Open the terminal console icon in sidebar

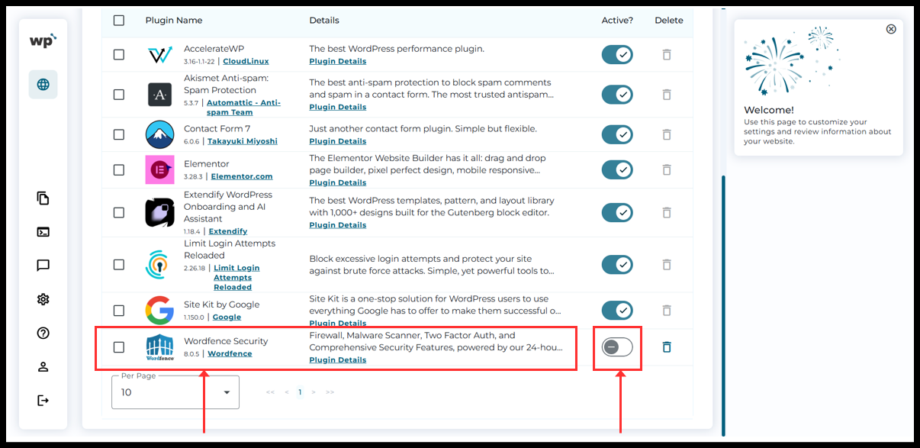click(x=43, y=232)
